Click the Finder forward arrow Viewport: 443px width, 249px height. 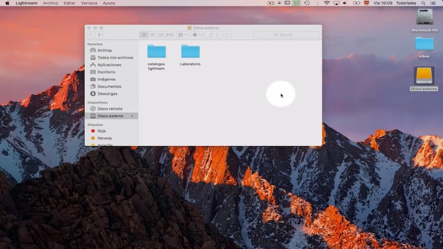(99, 35)
